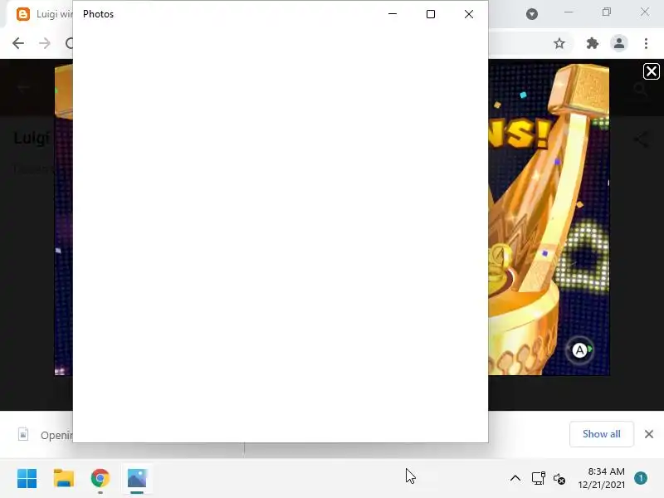The height and width of the screenshot is (498, 664).
Task: Show hidden system tray icons
Action: click(515, 479)
